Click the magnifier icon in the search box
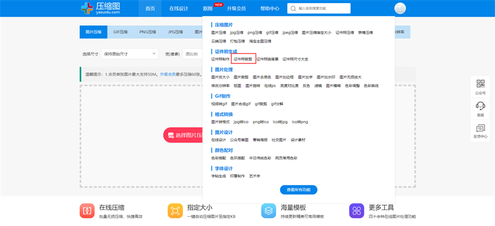 [x=293, y=9]
